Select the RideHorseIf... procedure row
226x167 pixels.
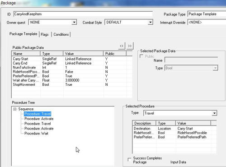coord(174,133)
